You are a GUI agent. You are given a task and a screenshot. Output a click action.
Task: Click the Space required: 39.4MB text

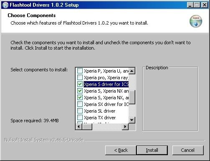coord(35,121)
